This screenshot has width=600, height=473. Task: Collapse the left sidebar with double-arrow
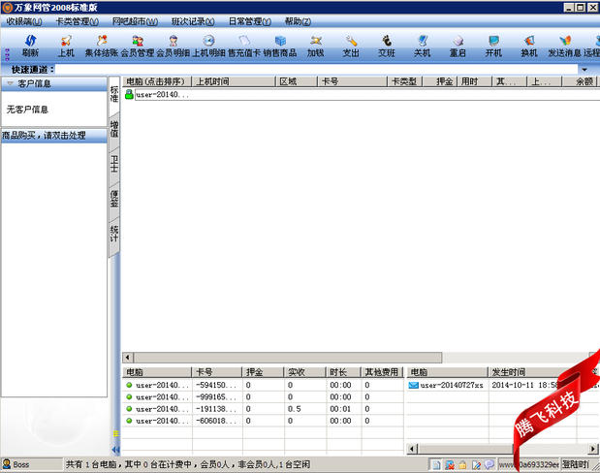(x=115, y=450)
